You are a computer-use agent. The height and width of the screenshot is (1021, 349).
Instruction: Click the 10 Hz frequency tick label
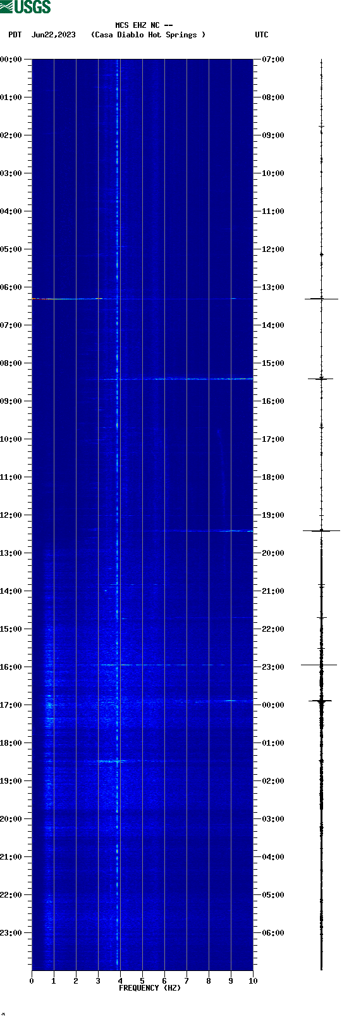(x=253, y=981)
